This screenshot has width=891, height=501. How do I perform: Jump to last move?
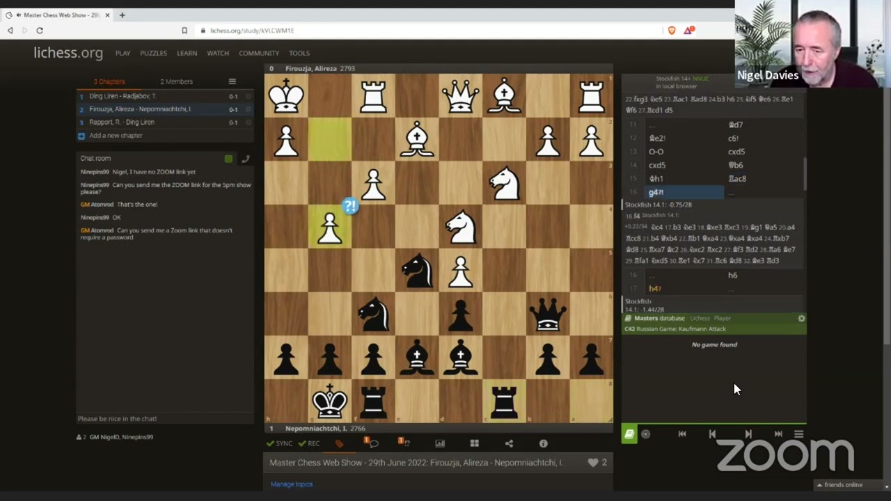(x=778, y=434)
